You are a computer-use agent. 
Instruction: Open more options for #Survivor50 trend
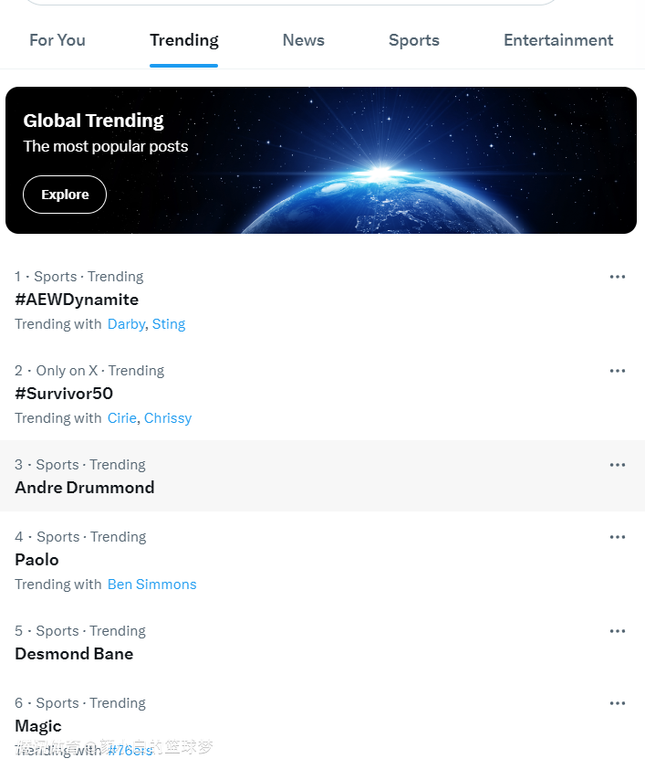[x=618, y=371]
